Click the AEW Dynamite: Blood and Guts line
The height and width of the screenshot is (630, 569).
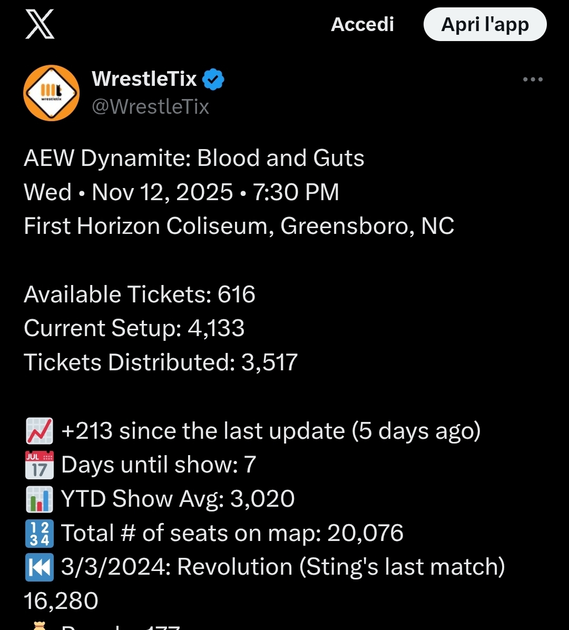tap(194, 158)
